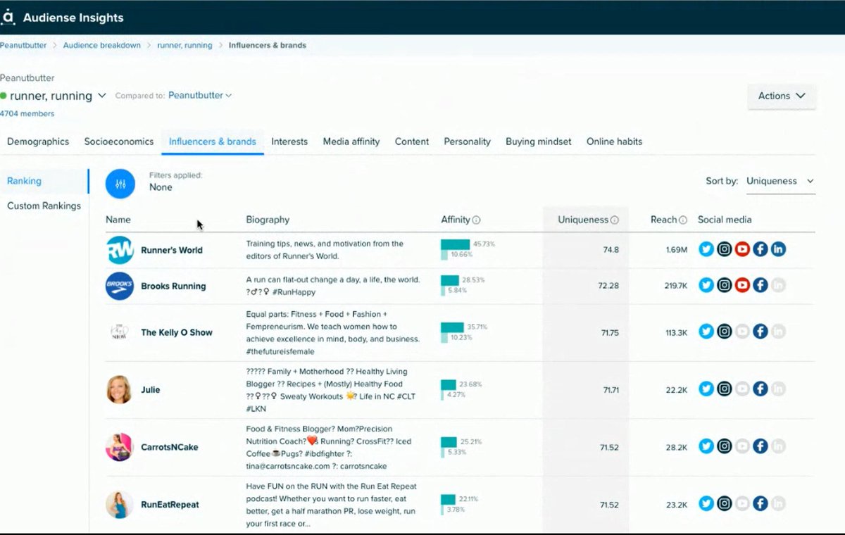Open Runner's World Instagram icon
This screenshot has height=535, width=845.
tap(725, 249)
